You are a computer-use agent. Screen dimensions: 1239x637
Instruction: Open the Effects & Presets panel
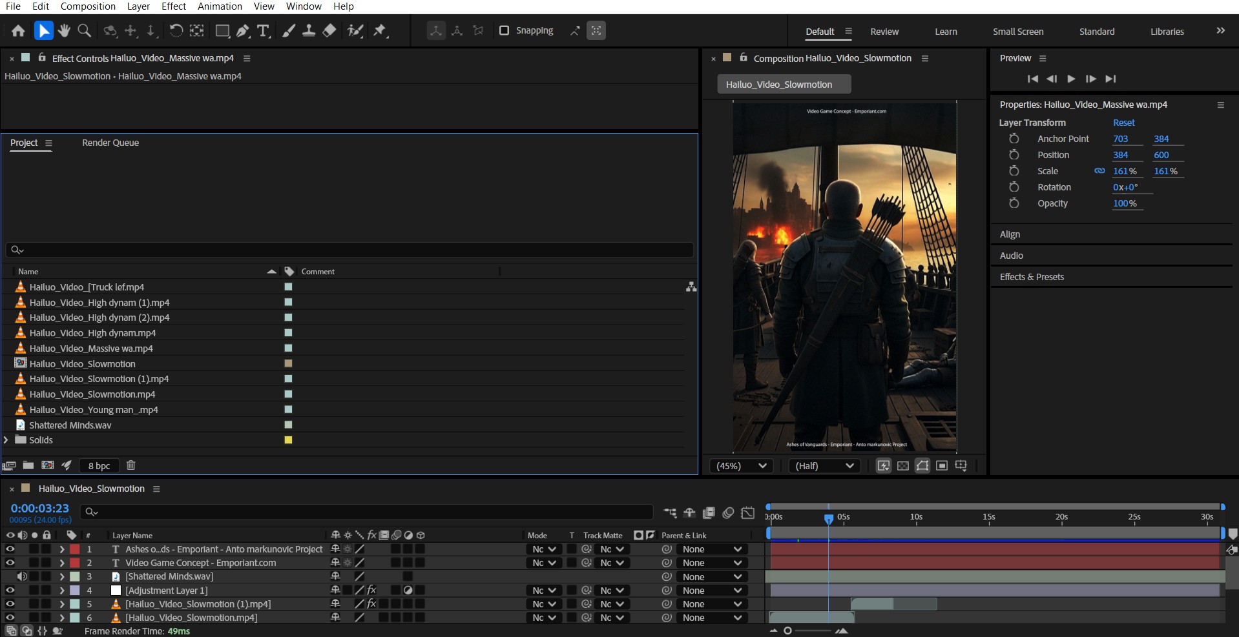coord(1032,277)
